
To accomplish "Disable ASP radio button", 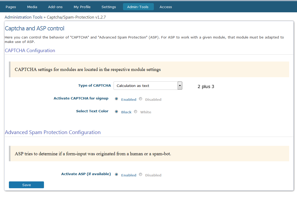I will pyautogui.click(x=141, y=174).
